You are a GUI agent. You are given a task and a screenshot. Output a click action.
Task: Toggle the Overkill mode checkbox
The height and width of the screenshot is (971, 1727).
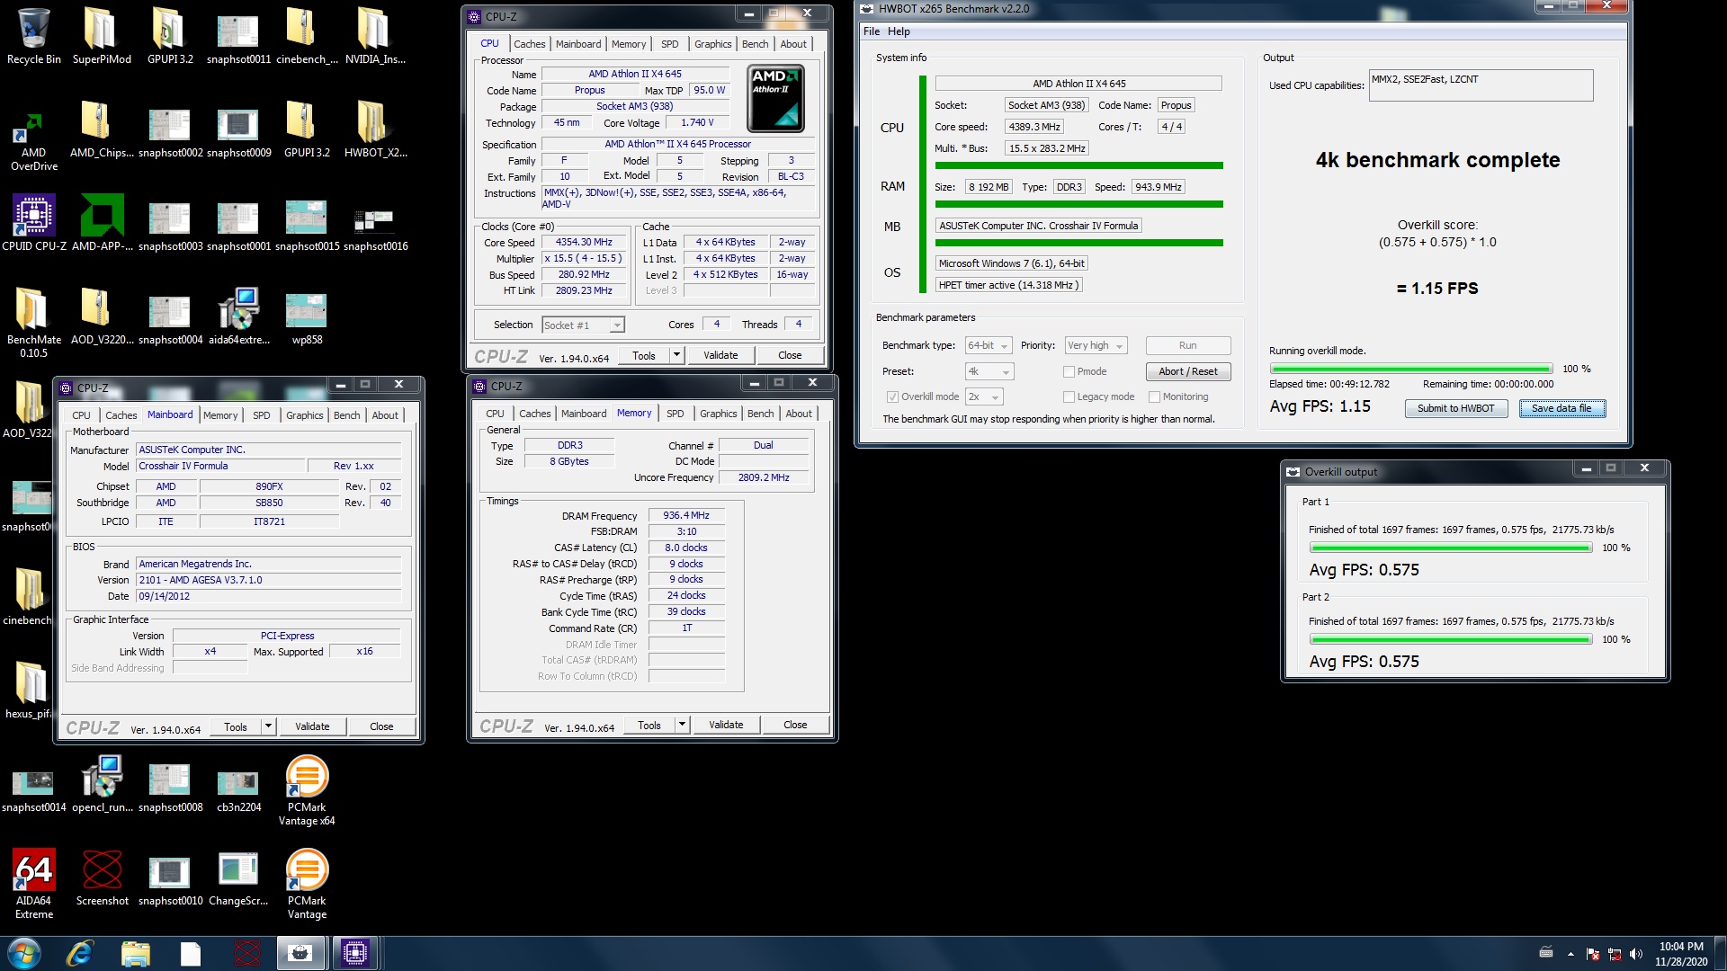click(892, 396)
